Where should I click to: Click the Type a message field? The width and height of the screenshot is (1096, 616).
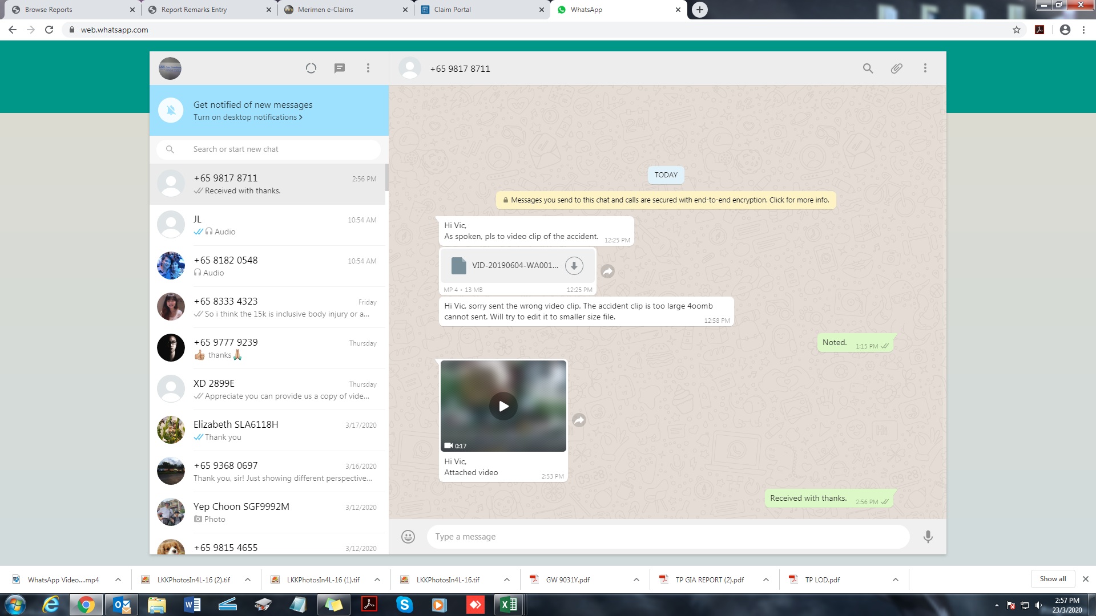click(x=668, y=537)
